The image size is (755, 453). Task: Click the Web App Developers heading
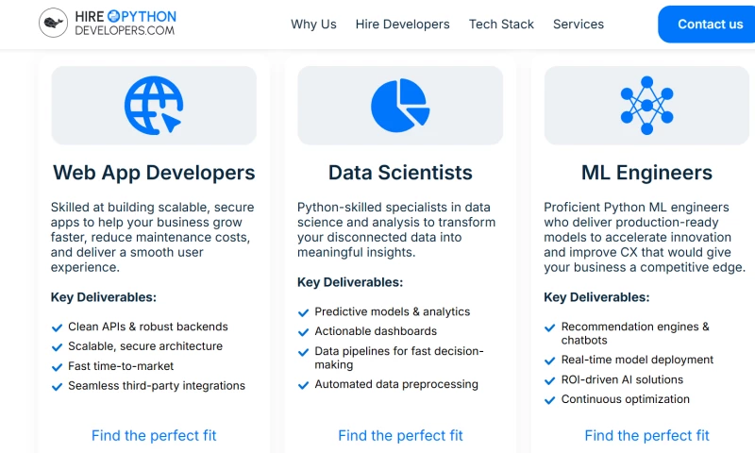click(x=154, y=173)
